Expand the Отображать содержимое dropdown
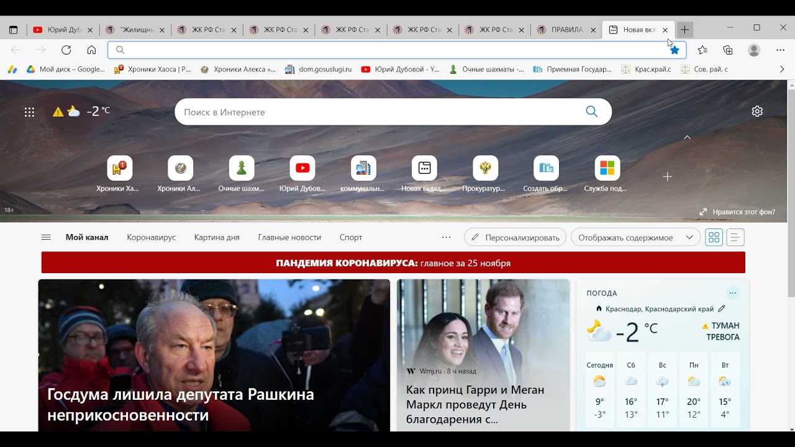The image size is (795, 447). (x=635, y=237)
